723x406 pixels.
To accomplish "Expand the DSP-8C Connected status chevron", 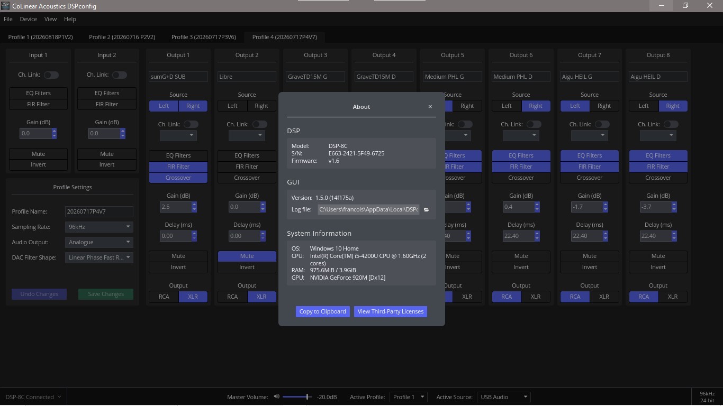I will [59, 397].
